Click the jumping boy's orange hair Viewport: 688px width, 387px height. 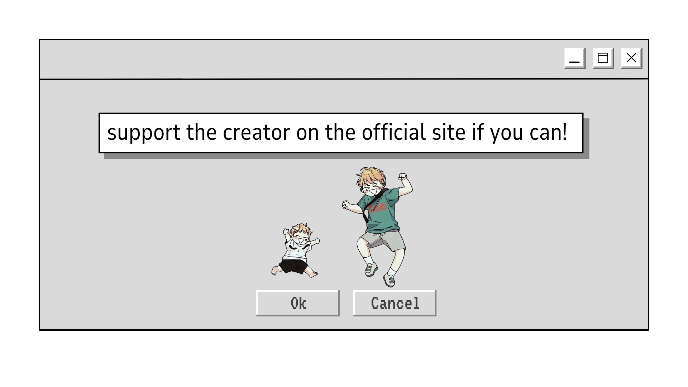(371, 176)
